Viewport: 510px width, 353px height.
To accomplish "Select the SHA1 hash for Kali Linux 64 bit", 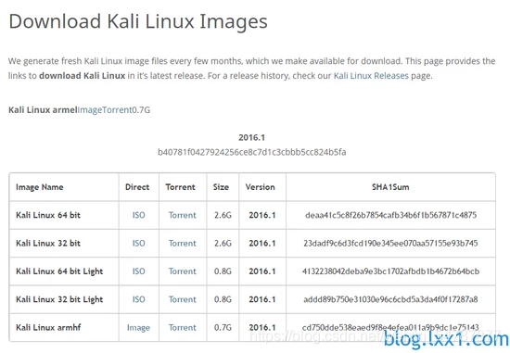I will click(x=390, y=215).
